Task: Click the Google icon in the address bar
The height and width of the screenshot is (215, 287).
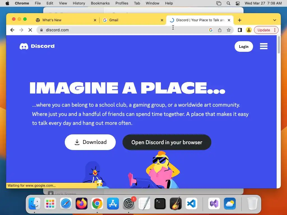Action: 211,30
